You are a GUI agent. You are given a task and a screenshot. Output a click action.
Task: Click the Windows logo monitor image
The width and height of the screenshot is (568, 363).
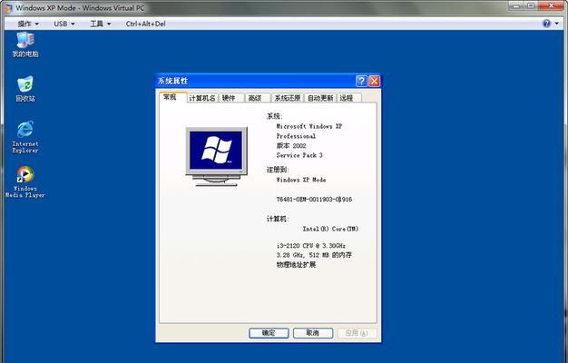pos(216,156)
